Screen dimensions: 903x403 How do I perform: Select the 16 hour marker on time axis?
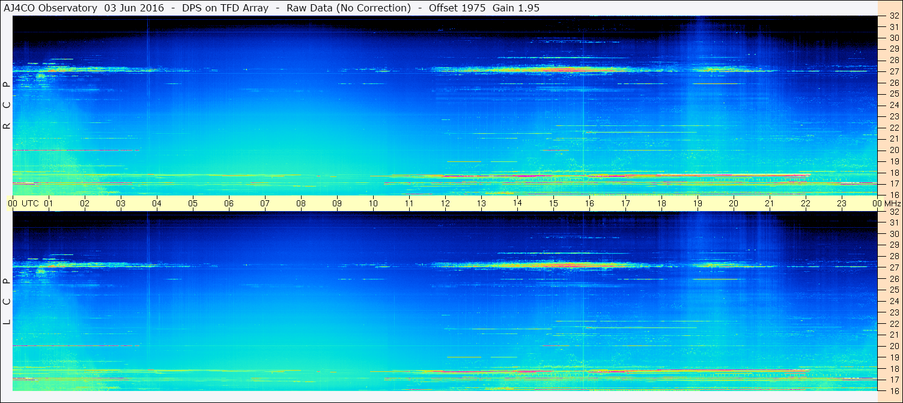click(x=589, y=203)
